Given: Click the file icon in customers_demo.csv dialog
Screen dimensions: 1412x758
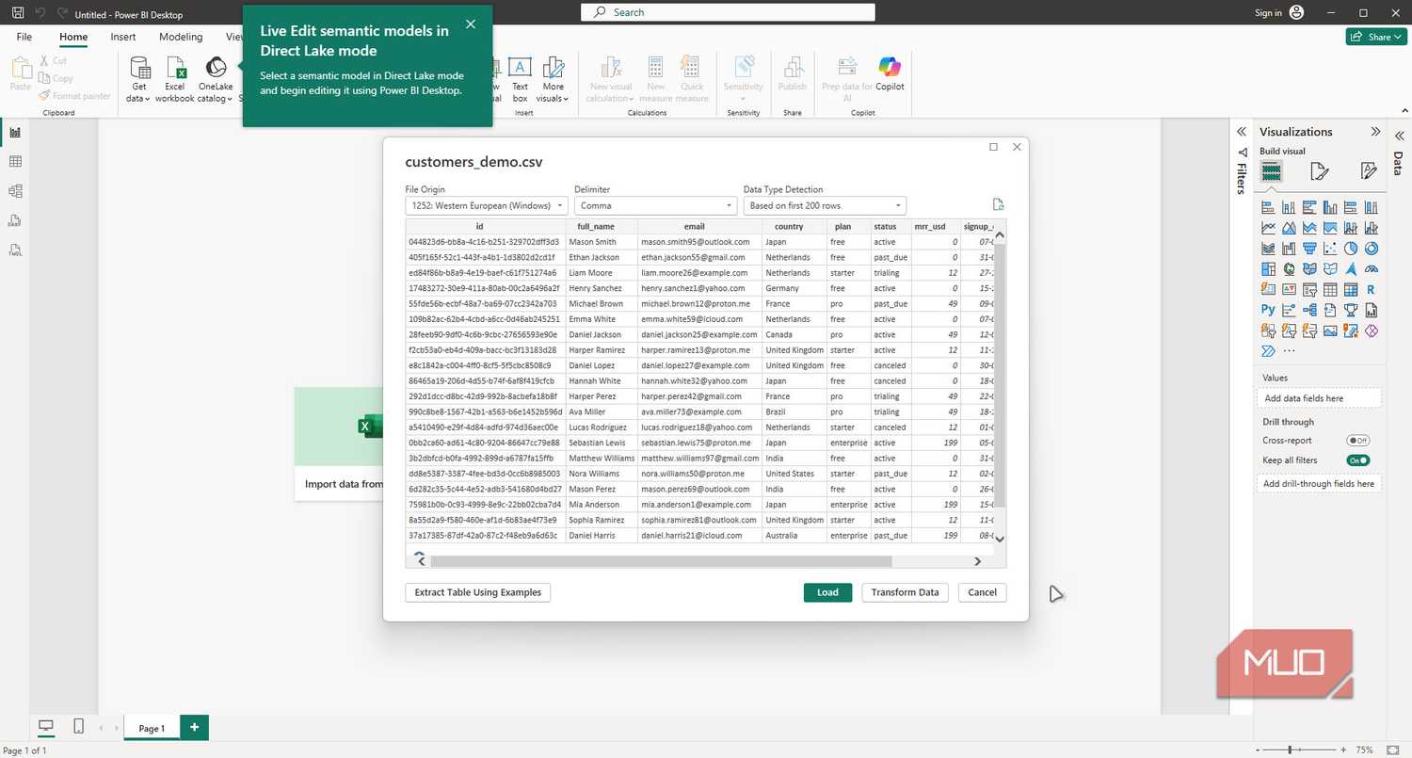Looking at the screenshot, I should (x=998, y=204).
